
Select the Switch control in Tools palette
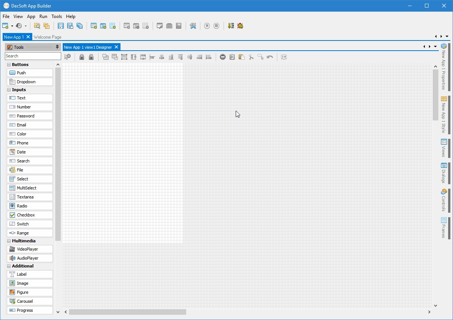(x=30, y=224)
